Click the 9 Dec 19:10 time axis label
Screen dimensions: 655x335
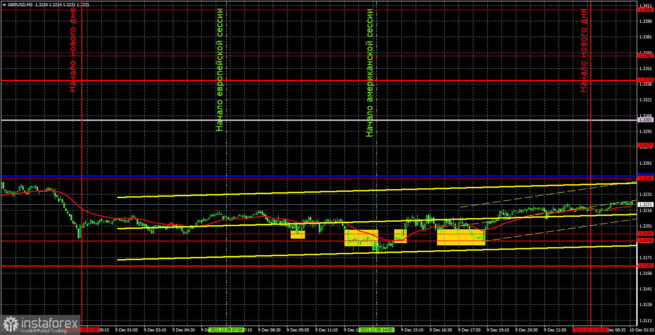coord(498,330)
